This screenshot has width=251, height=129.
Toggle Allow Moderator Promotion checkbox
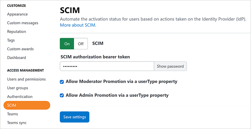pos(62,82)
